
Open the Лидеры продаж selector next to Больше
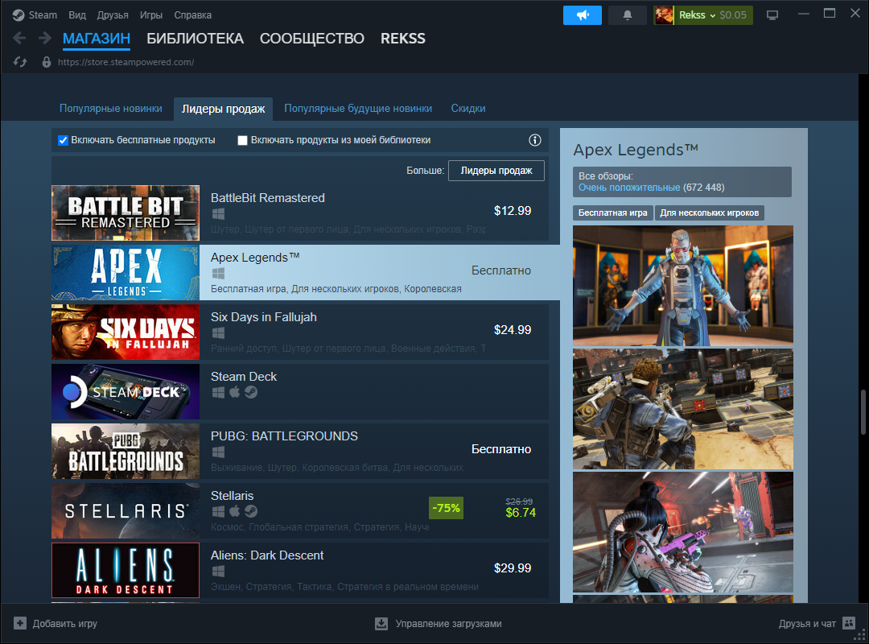496,170
